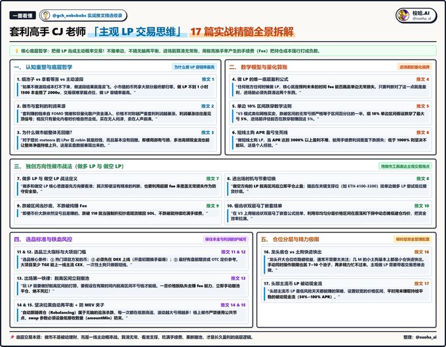
Task: Click the tag 为什么做 LP 容错率最高
Action: point(194,67)
